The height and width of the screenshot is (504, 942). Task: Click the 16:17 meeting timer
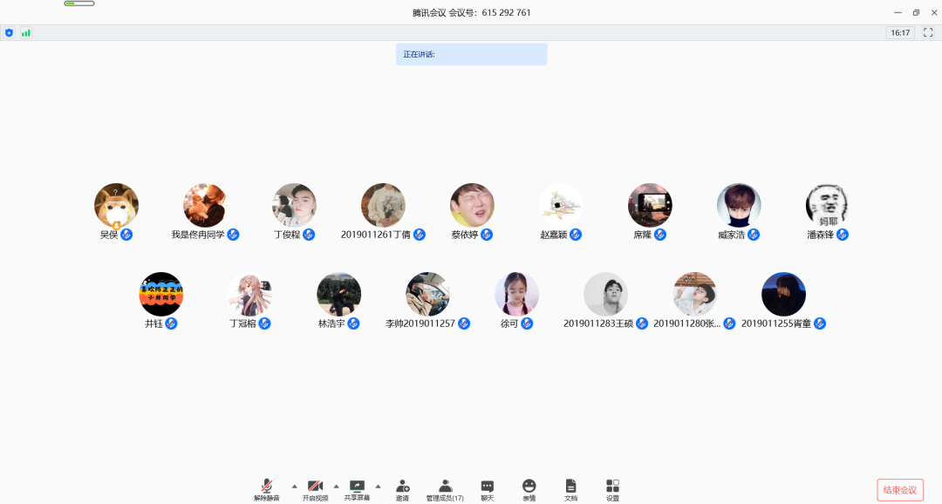(900, 32)
